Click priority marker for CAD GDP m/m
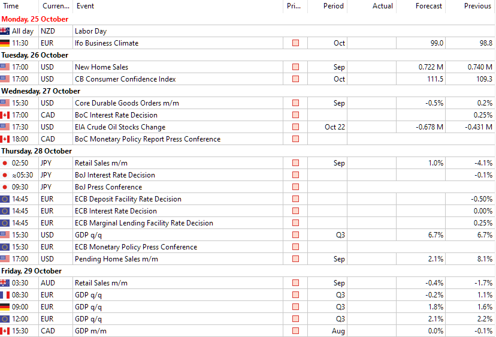Viewport: 496px width, 337px height. click(x=295, y=331)
